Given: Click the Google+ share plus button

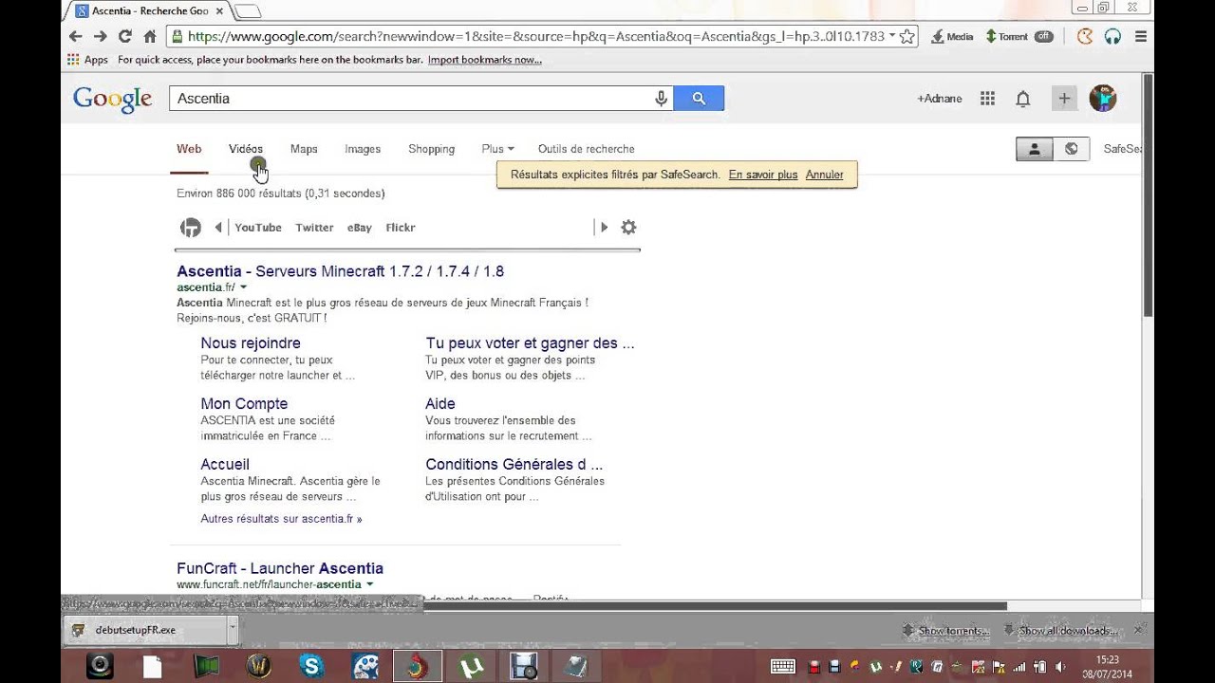Looking at the screenshot, I should click(1064, 99).
